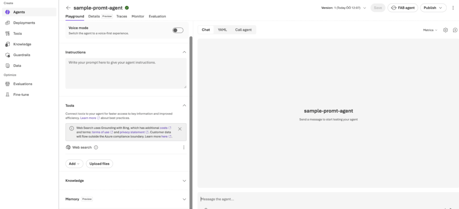Start a new chat with plus icon
Screen dimensions: 459x209
click(x=455, y=30)
